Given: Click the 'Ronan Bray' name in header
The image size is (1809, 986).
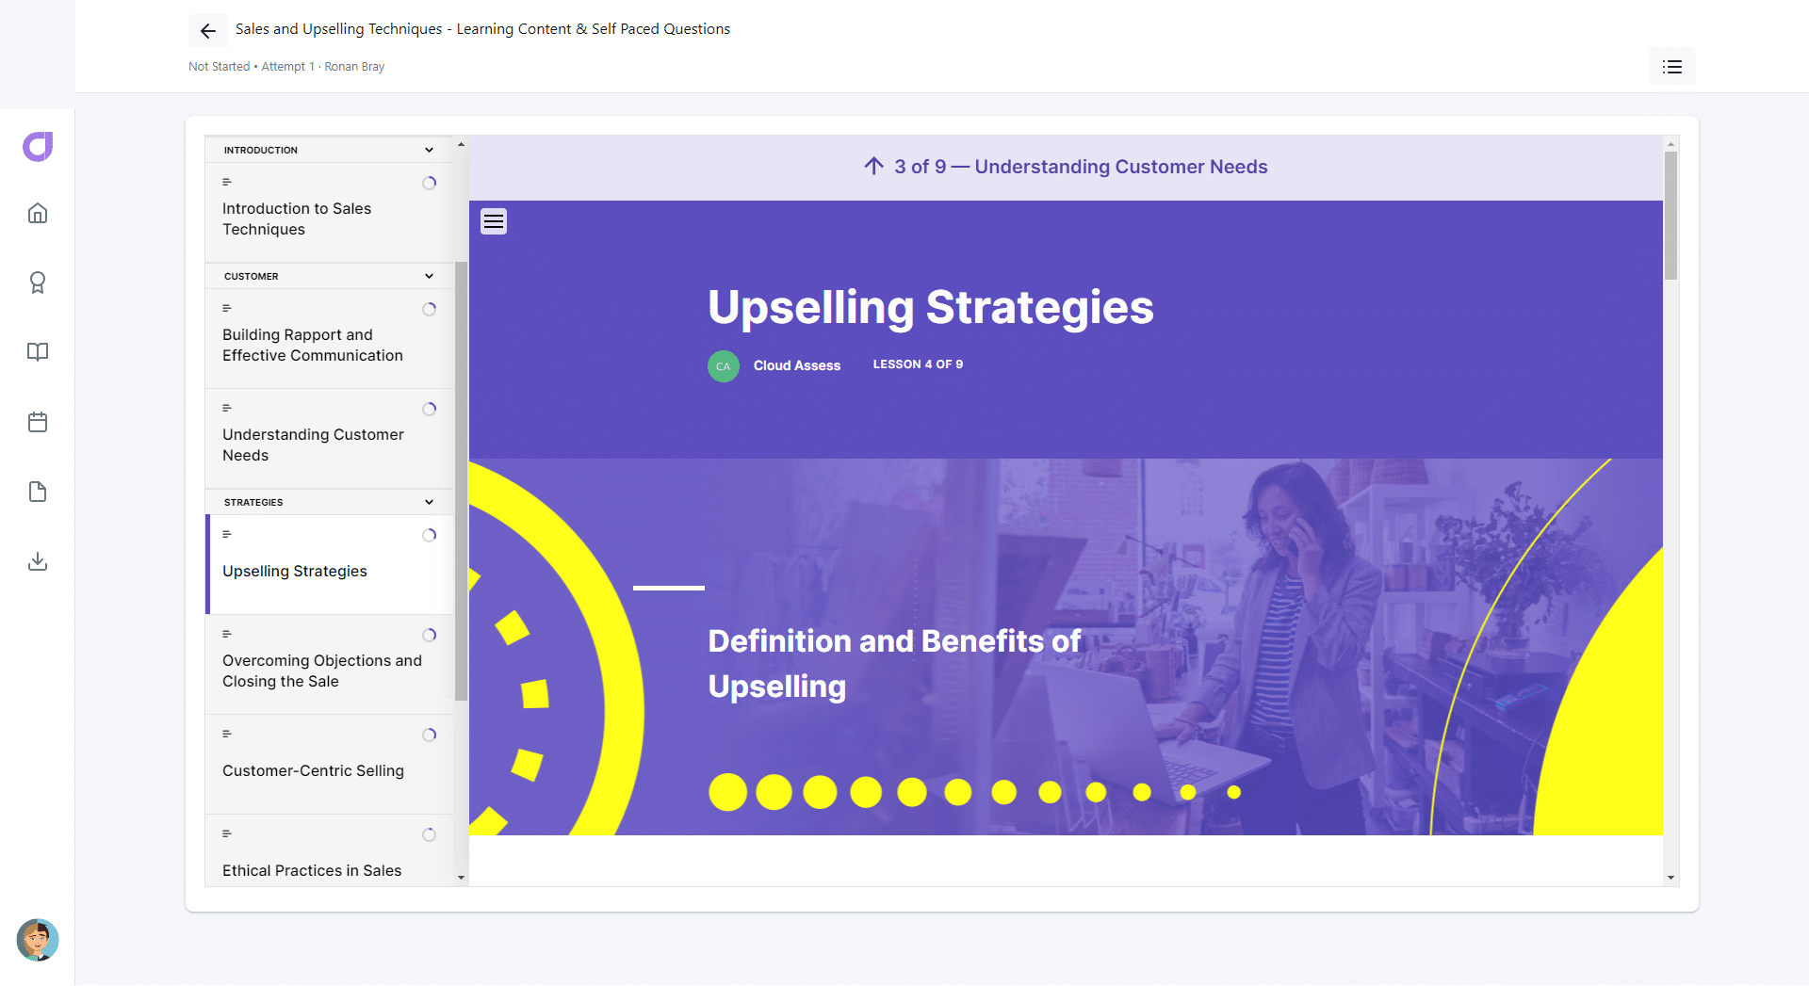Looking at the screenshot, I should [354, 67].
